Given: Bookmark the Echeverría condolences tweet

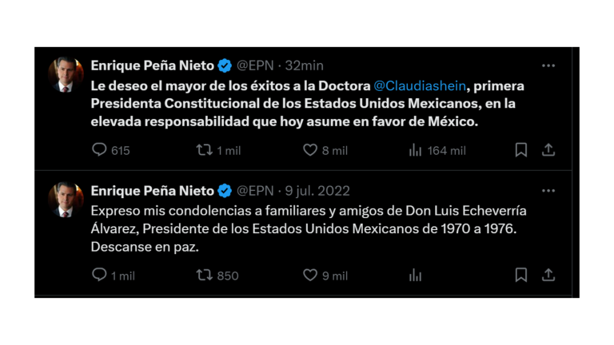Looking at the screenshot, I should 520,275.
